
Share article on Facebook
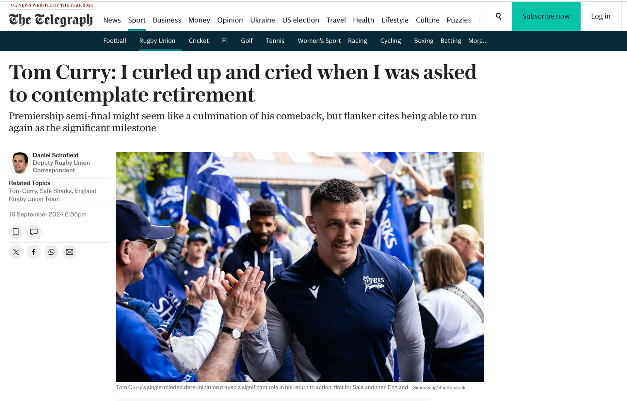34,252
